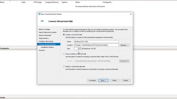Sort by Uptime column header
Screen dimensions: 177x99
click(x=64, y=2)
